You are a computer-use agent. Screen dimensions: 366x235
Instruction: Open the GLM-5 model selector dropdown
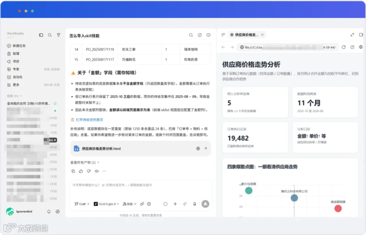coord(107,204)
